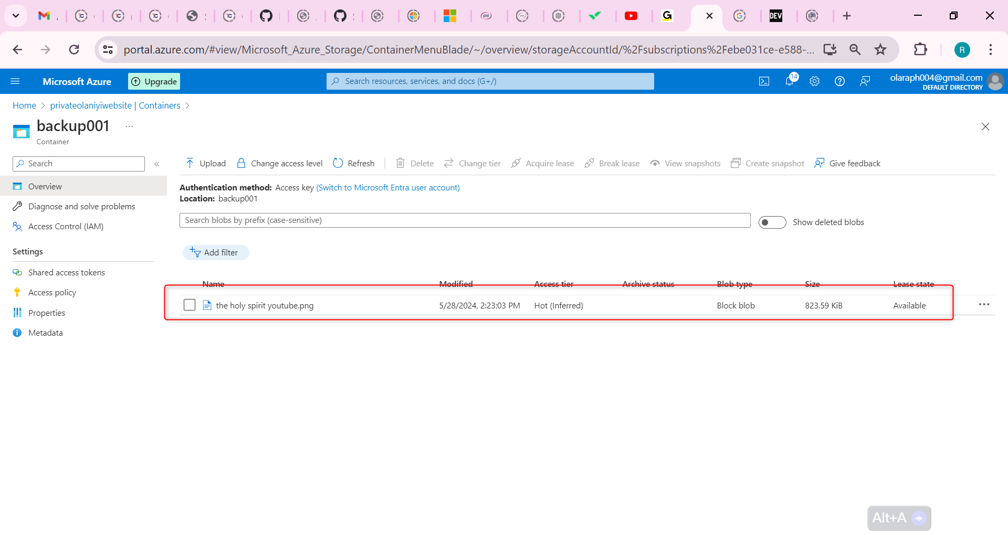This screenshot has width=1008, height=535.
Task: Sort by Size column header
Action: 812,284
